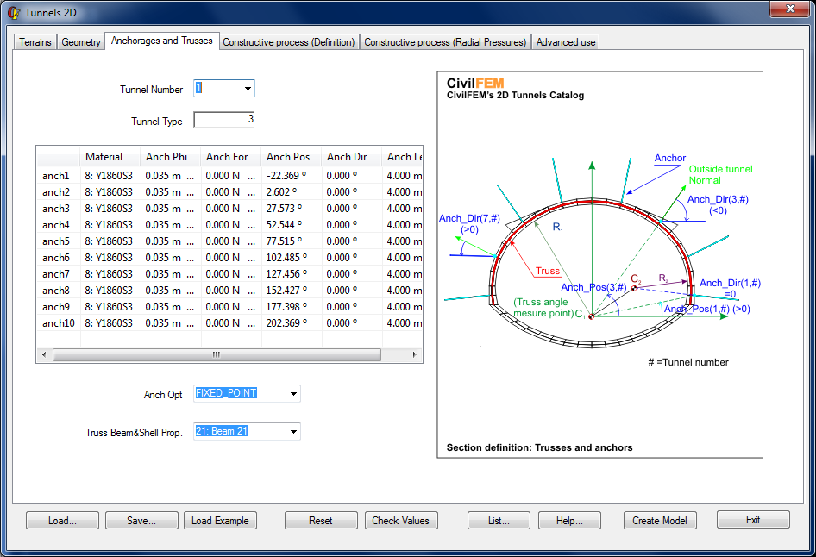Click the Create Model button

(x=659, y=521)
